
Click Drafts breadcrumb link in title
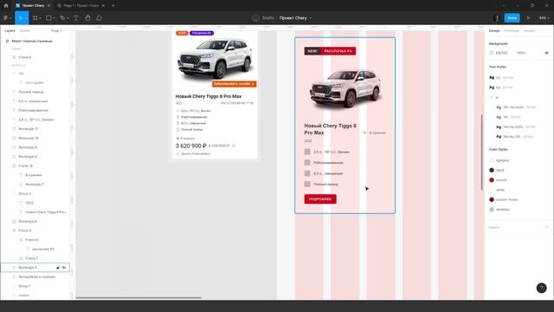pos(268,18)
